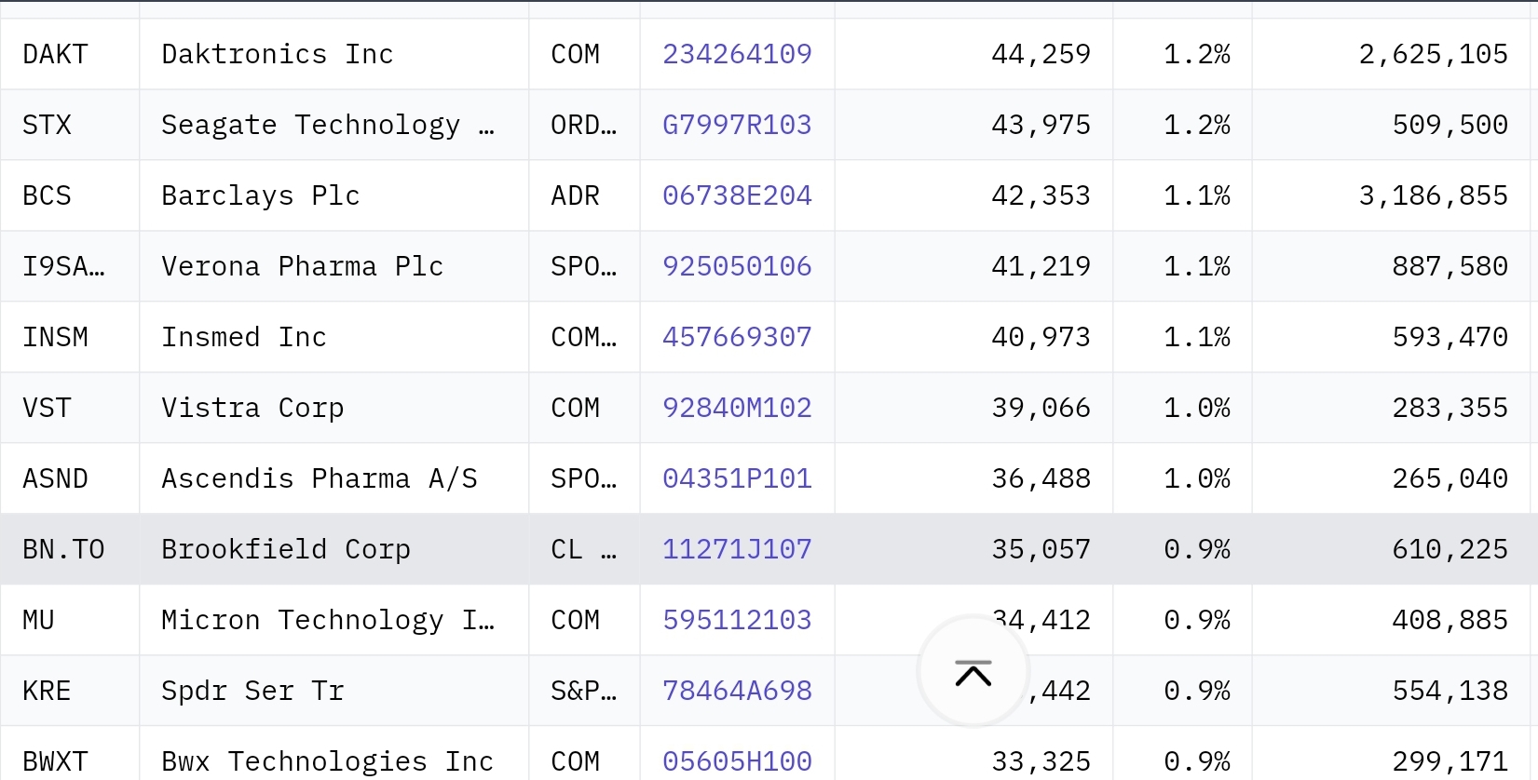
Task: Click the share count 509,500
Action: click(x=1450, y=125)
